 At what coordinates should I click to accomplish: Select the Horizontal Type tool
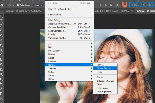pos(1,93)
